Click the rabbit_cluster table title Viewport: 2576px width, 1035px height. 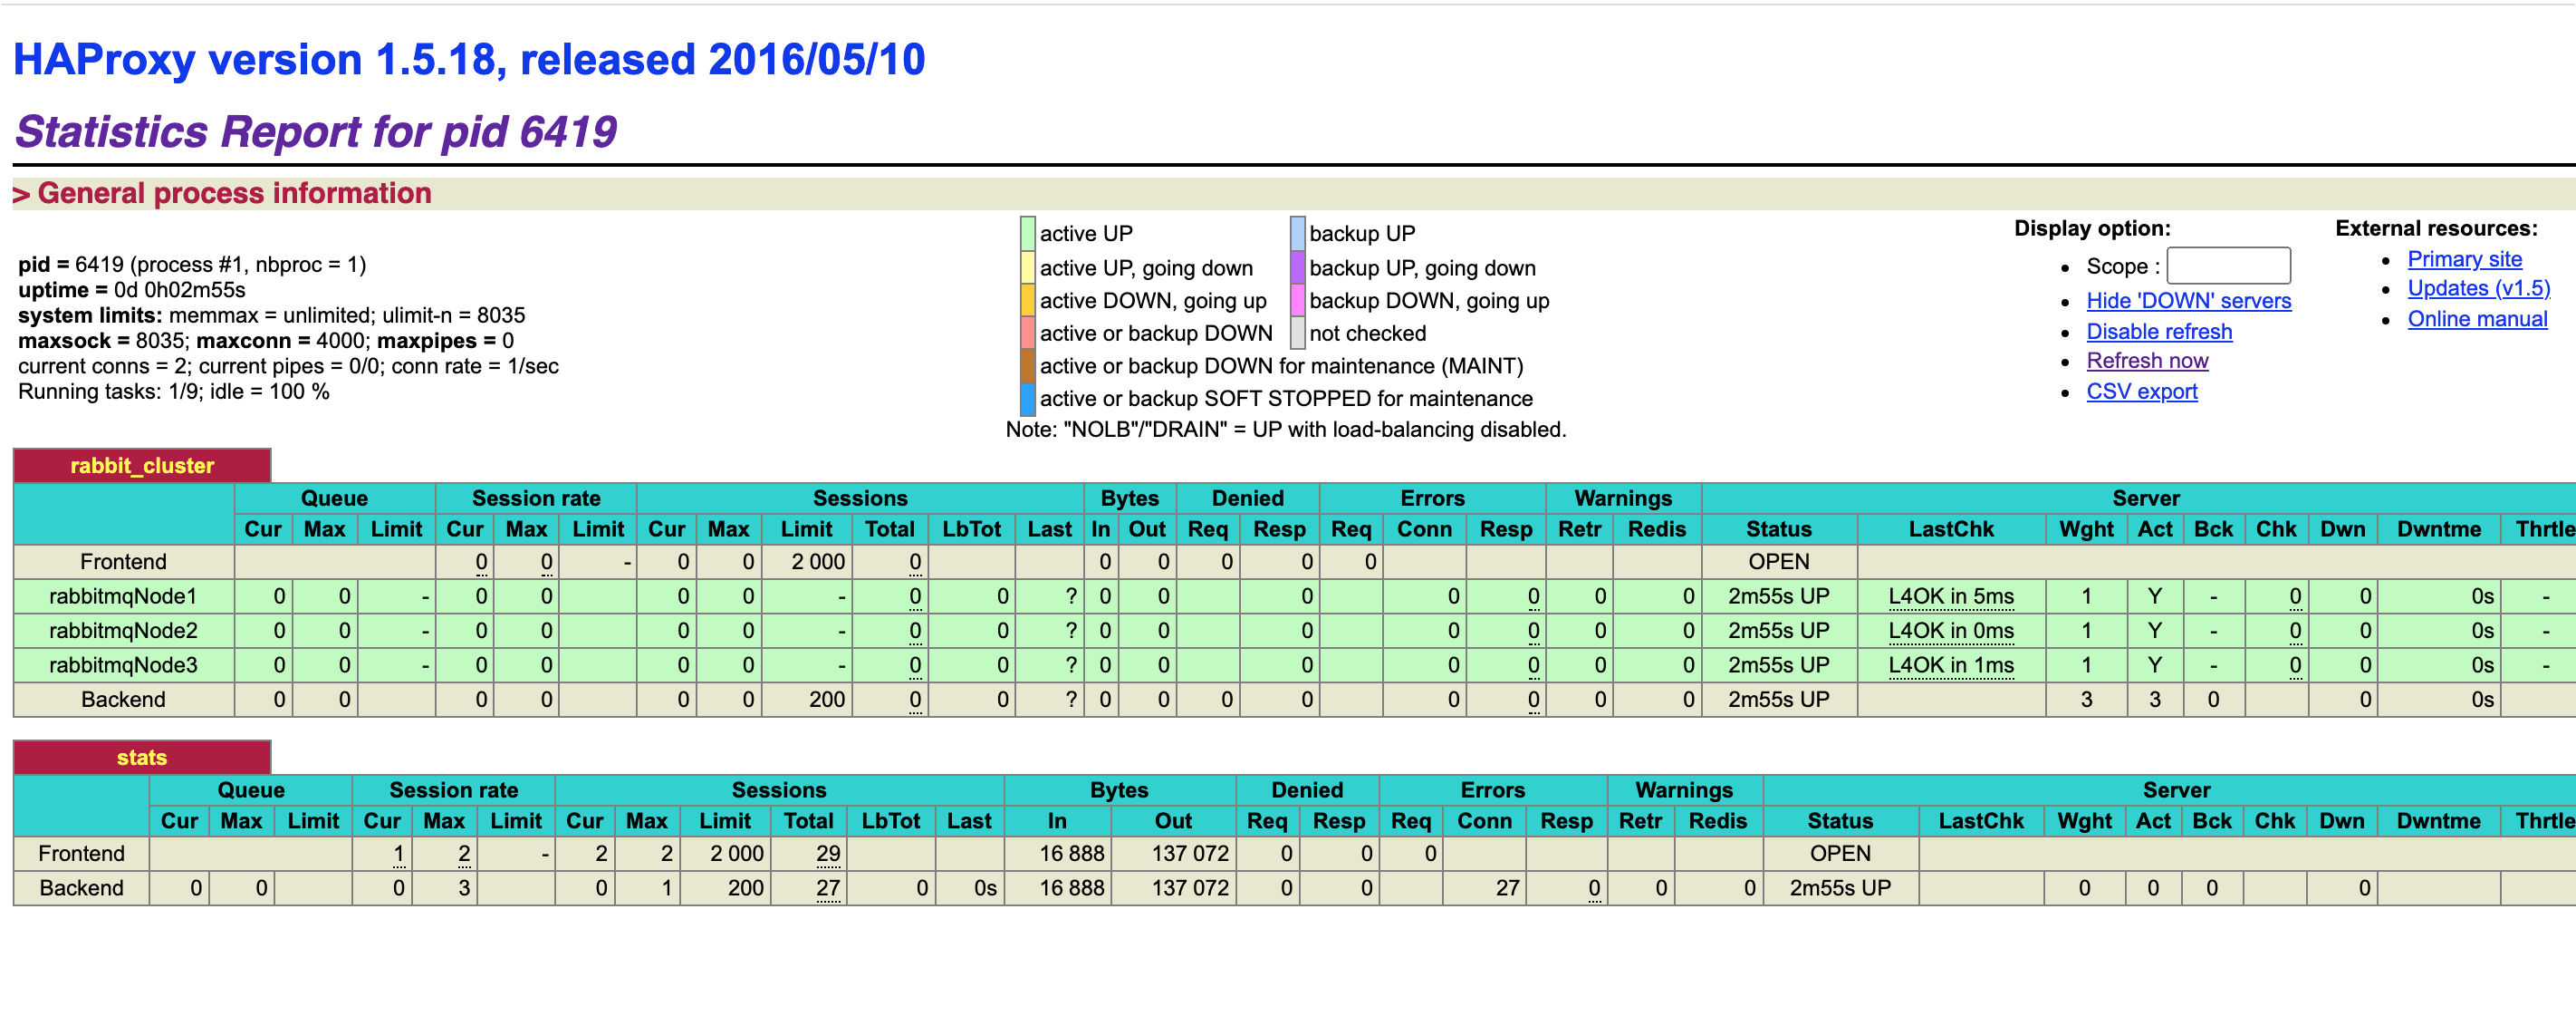142,466
